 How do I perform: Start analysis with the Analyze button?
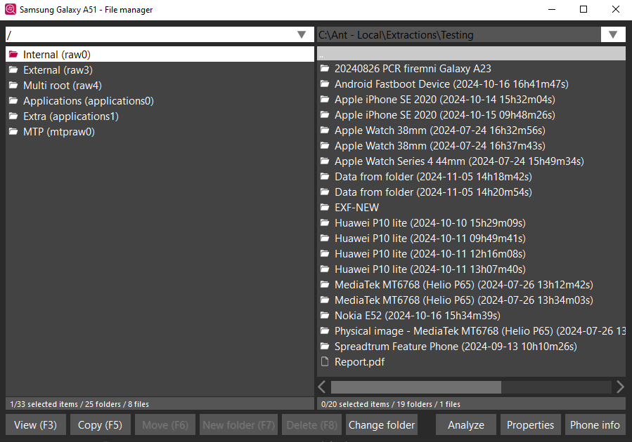[465, 424]
